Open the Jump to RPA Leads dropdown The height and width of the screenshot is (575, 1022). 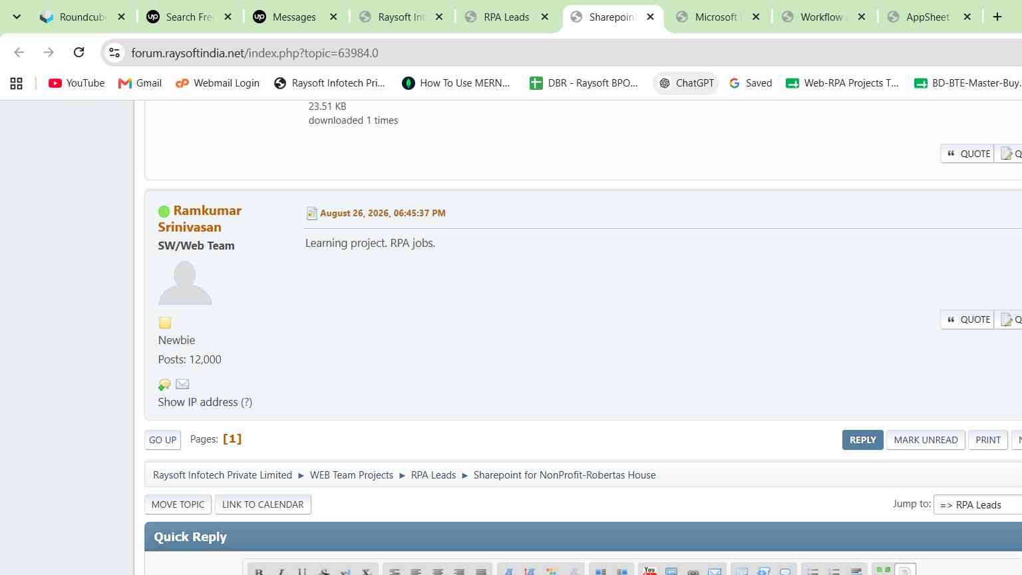pyautogui.click(x=977, y=505)
